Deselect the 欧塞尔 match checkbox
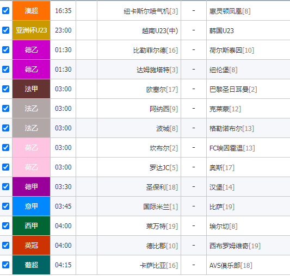This screenshot has width=290, height=276. coord(6,89)
